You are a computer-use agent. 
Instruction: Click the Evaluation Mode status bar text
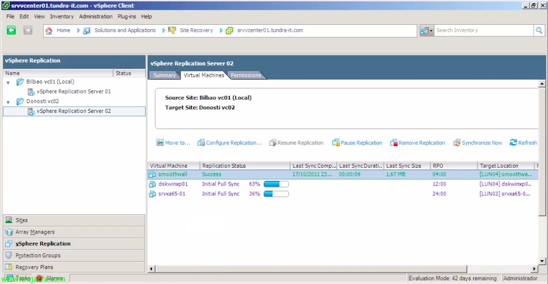452,278
